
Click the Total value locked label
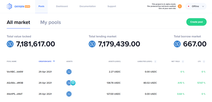pyautogui.click(x=19, y=36)
